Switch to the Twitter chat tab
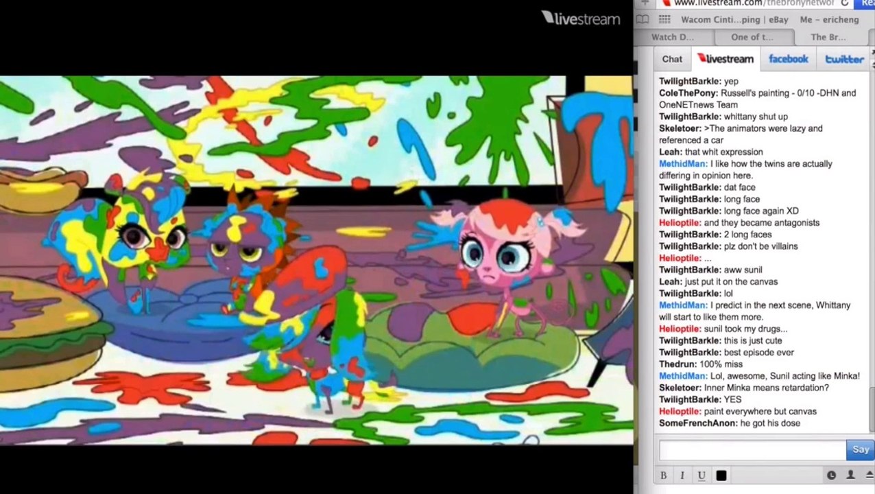Image resolution: width=875 pixels, height=494 pixels. coord(844,59)
